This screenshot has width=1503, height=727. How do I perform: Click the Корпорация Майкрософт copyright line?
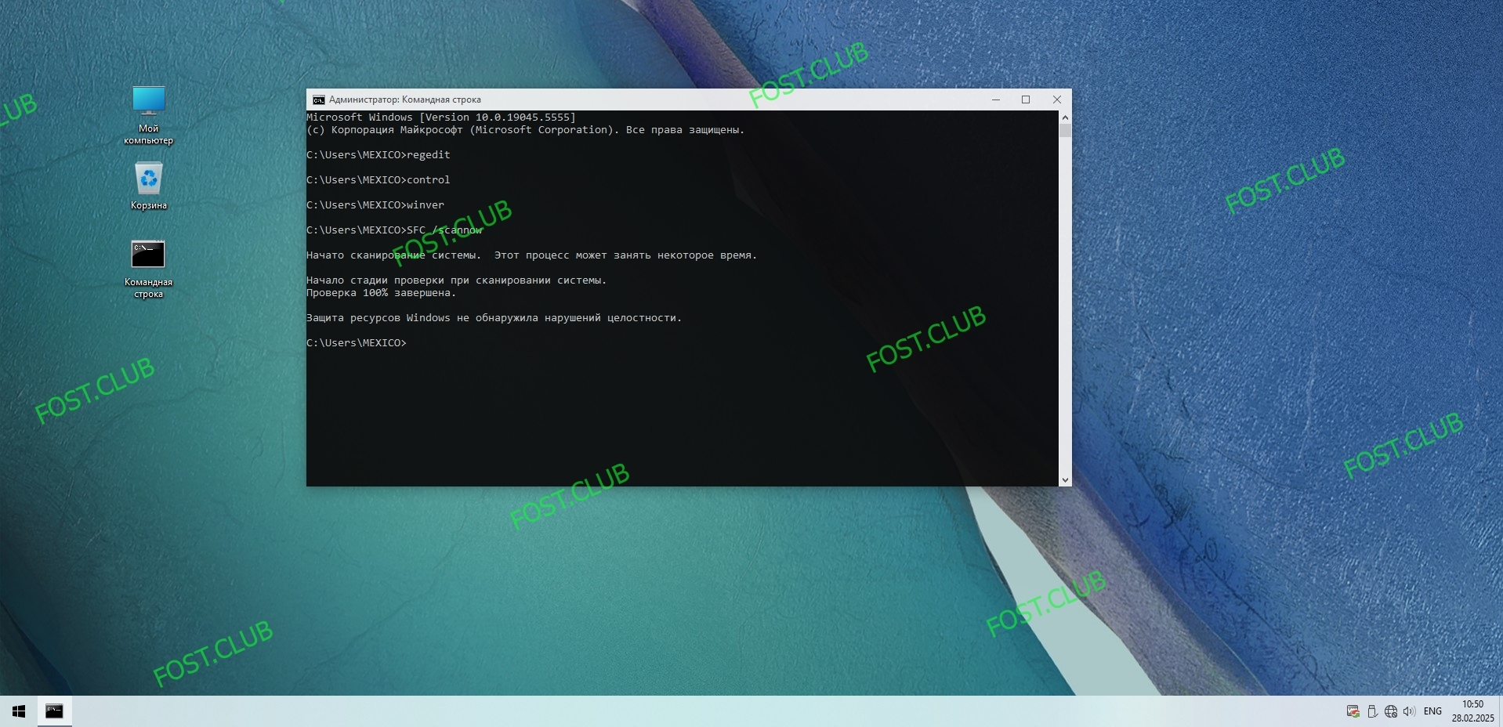pyautogui.click(x=525, y=130)
